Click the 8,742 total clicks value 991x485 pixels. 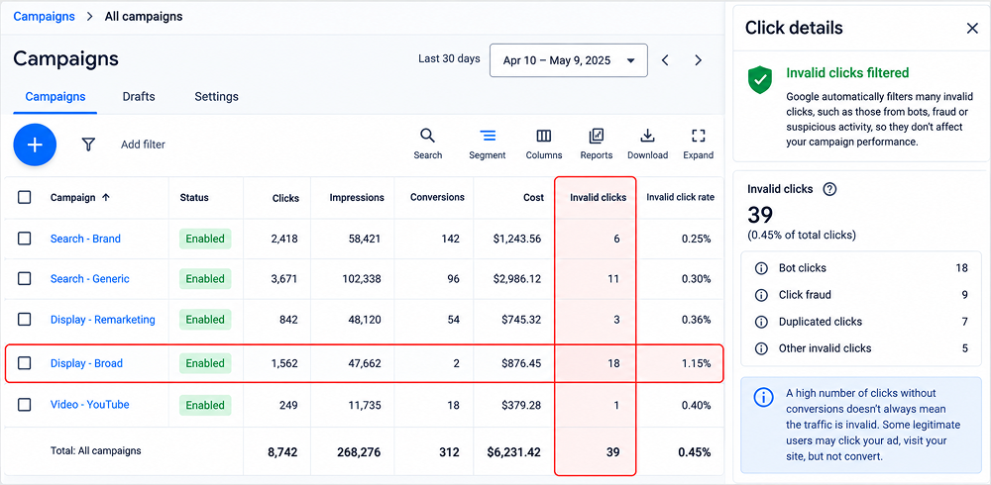pos(281,452)
